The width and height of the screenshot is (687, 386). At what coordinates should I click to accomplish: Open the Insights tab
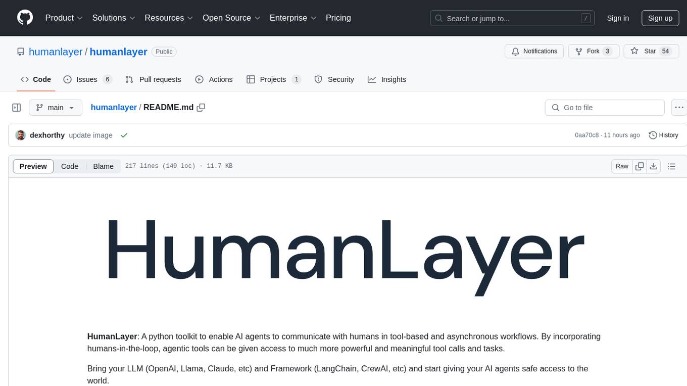click(x=387, y=79)
